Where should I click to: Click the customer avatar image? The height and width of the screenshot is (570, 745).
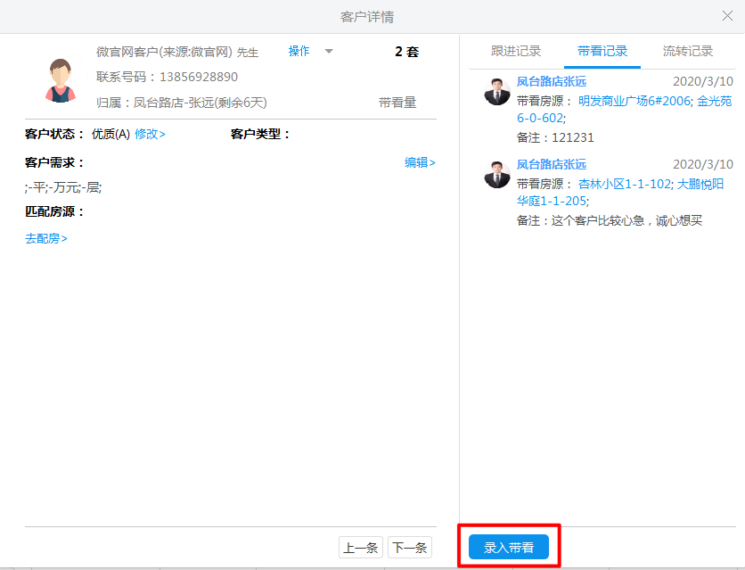coord(61,80)
